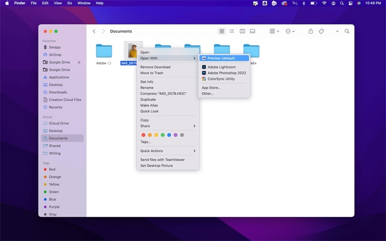Apply the red color tag dot
Screen dimensions: 386x241
[x=143, y=135]
